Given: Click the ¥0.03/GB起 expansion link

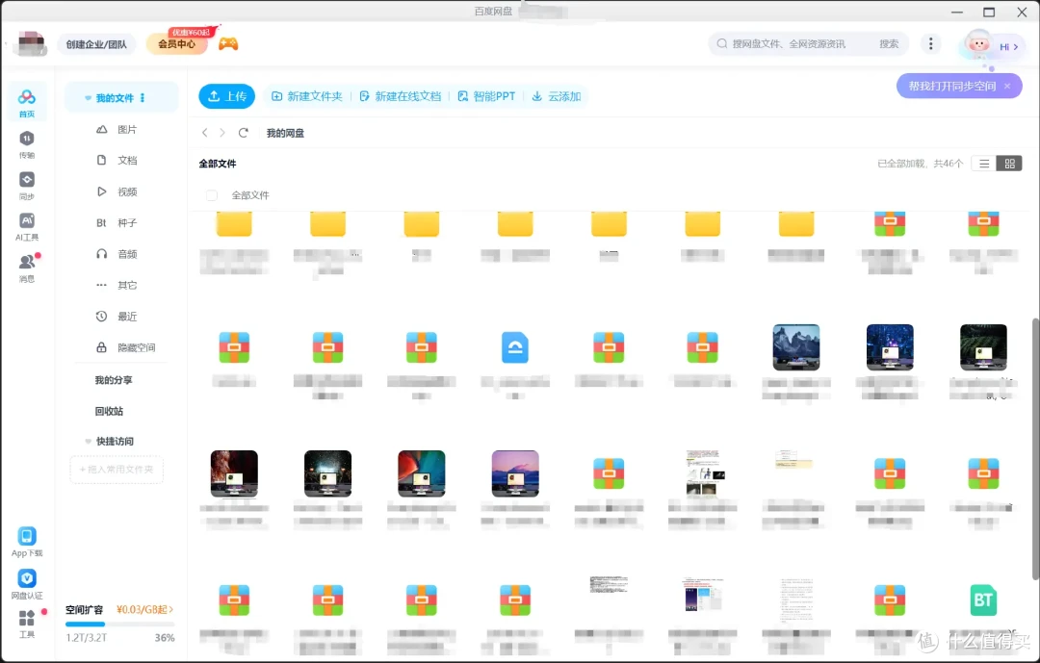Looking at the screenshot, I should (144, 609).
